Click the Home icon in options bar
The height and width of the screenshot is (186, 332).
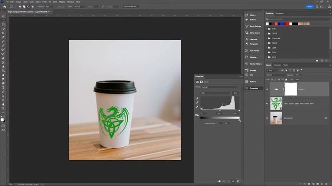point(5,7)
